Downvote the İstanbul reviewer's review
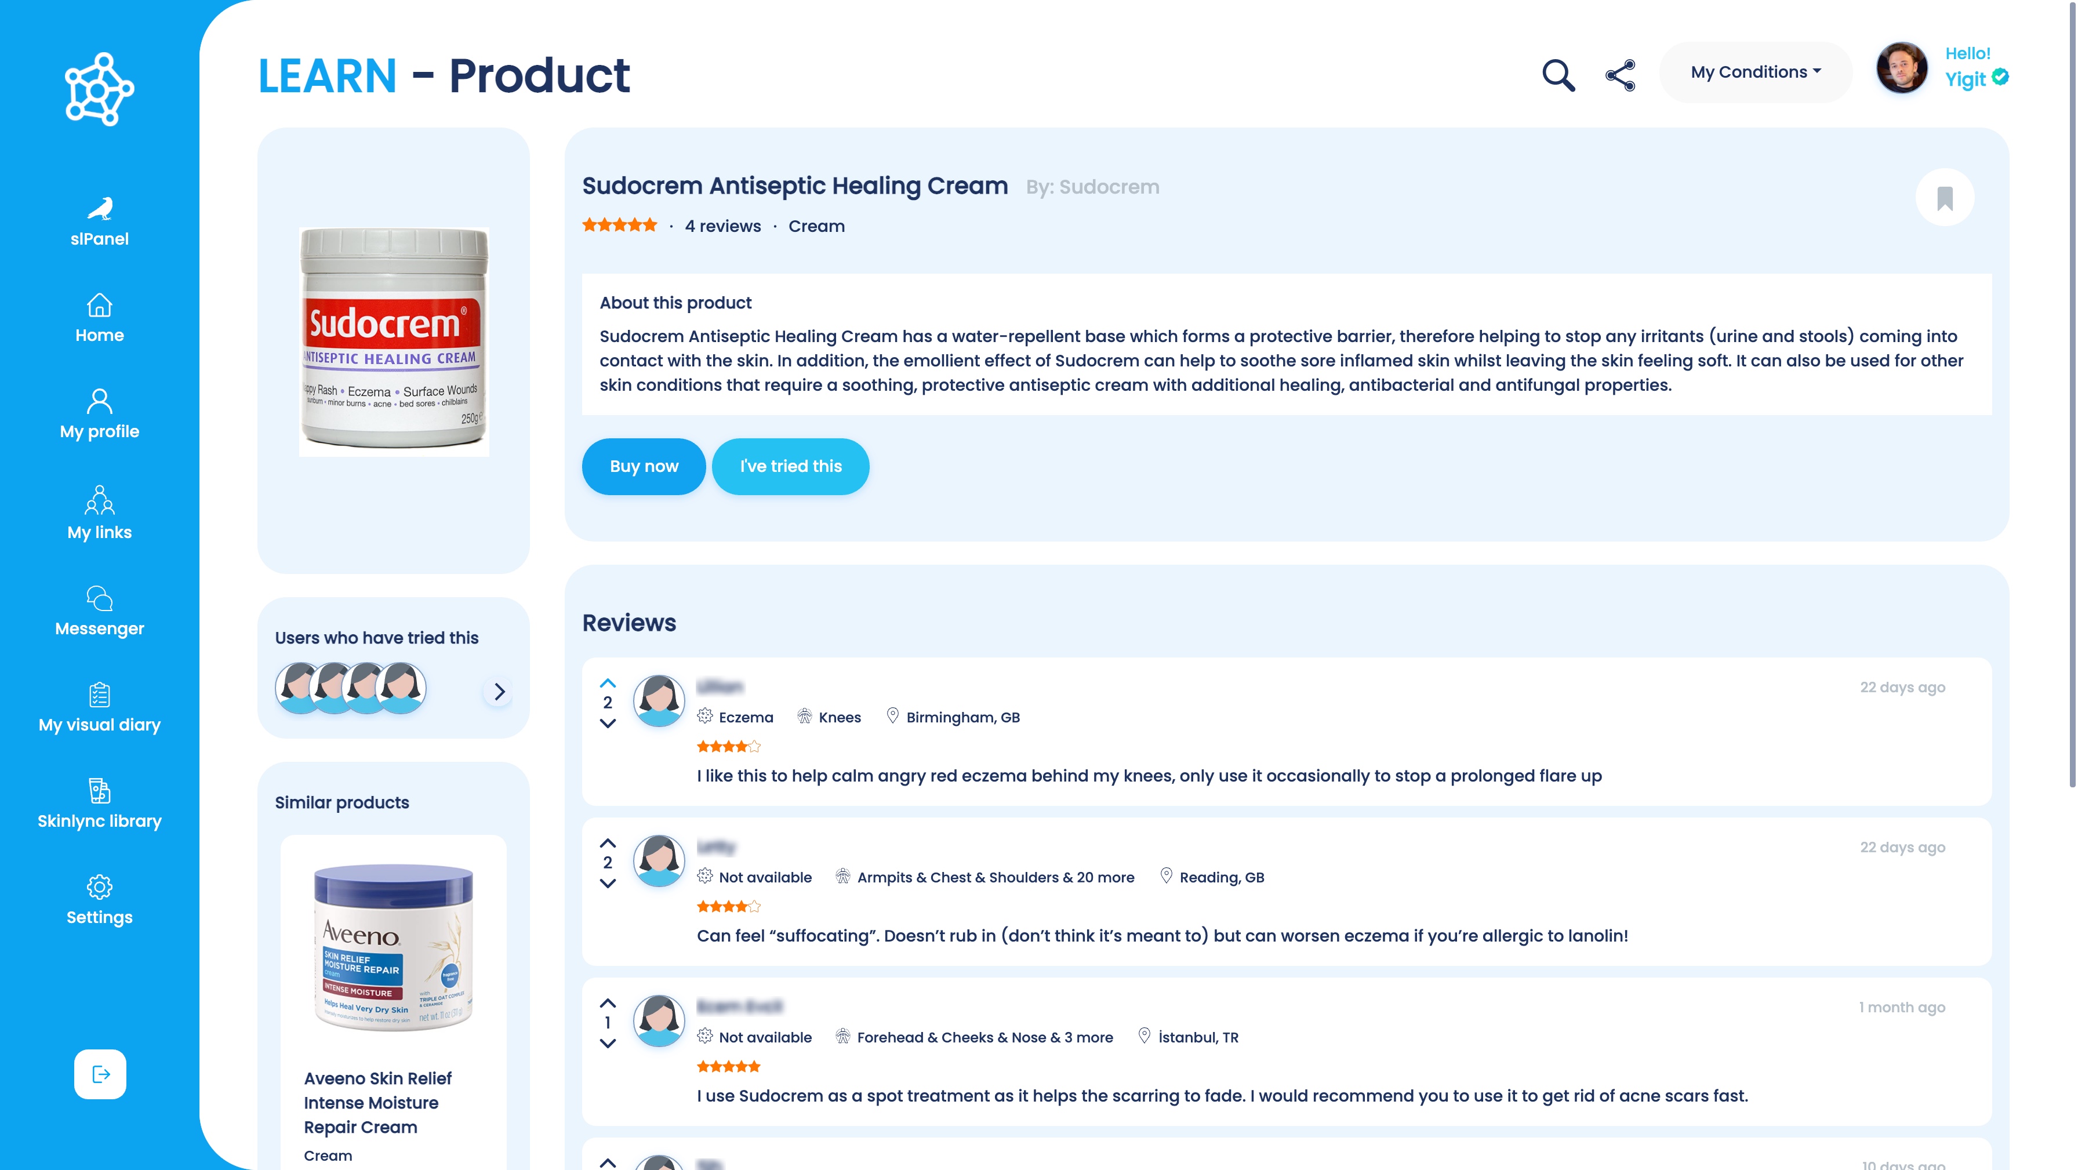This screenshot has width=2078, height=1170. tap(608, 1043)
